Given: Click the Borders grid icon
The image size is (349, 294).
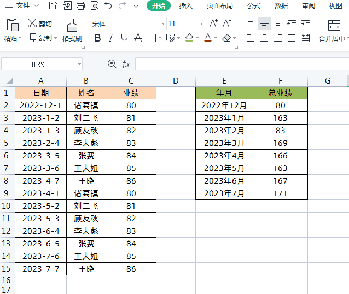Looking at the screenshot, I should click(x=152, y=38).
